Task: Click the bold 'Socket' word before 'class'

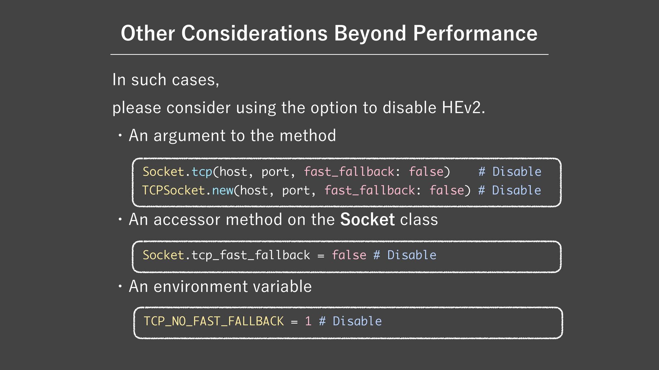Action: click(x=367, y=219)
